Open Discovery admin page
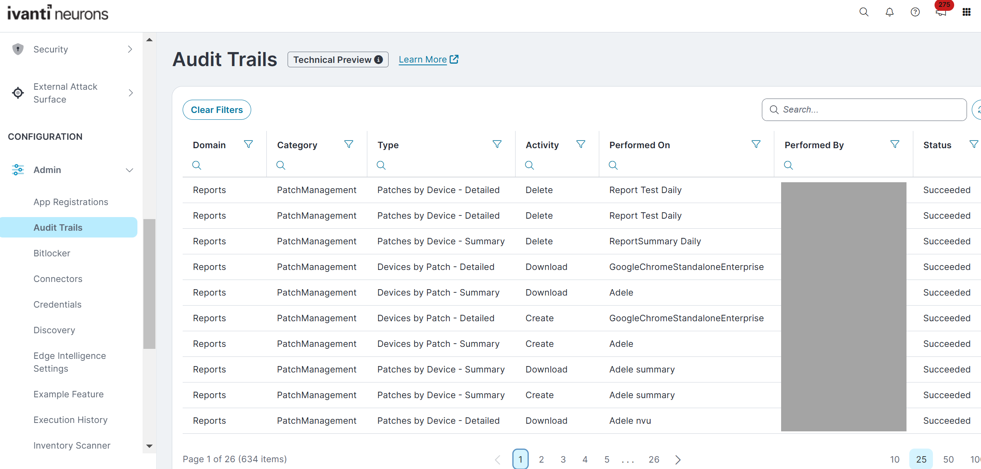This screenshot has width=981, height=469. coord(54,330)
